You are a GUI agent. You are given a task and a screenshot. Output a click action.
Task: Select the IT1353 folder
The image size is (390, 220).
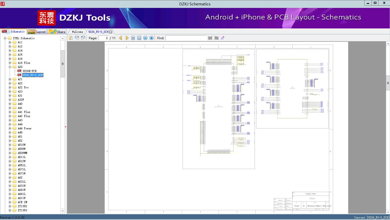(22, 210)
